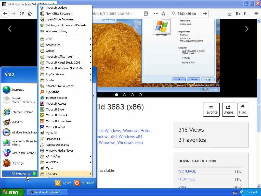Start the Everything search program

click(65, 92)
